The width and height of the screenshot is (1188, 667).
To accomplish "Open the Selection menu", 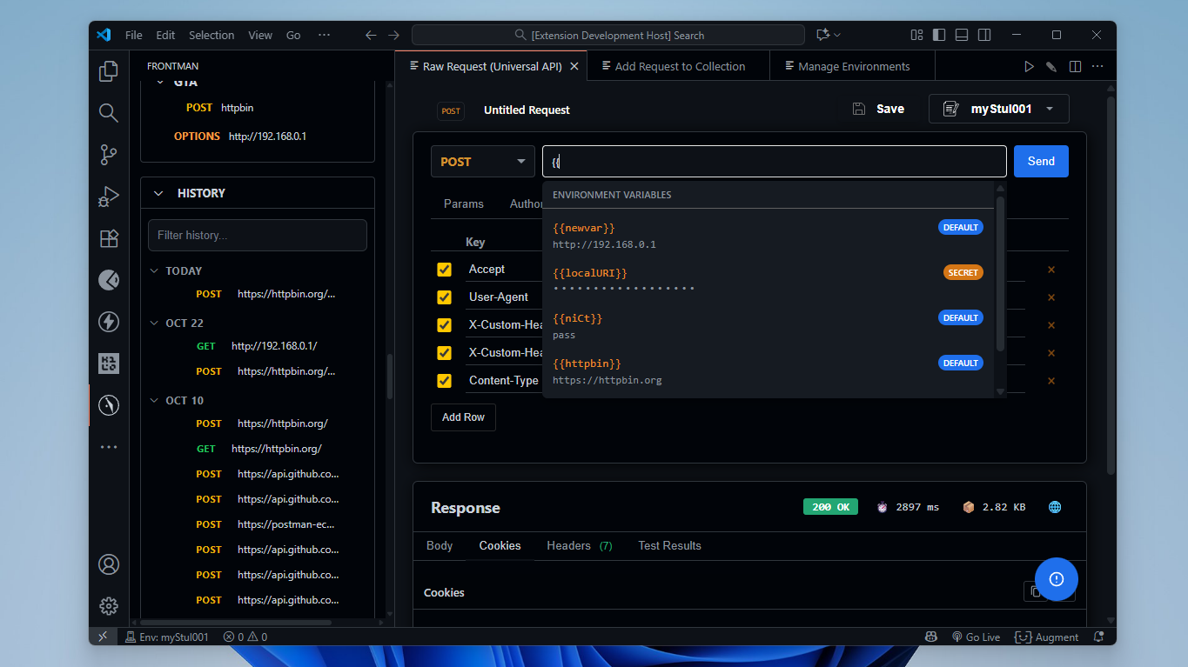I will click(211, 36).
